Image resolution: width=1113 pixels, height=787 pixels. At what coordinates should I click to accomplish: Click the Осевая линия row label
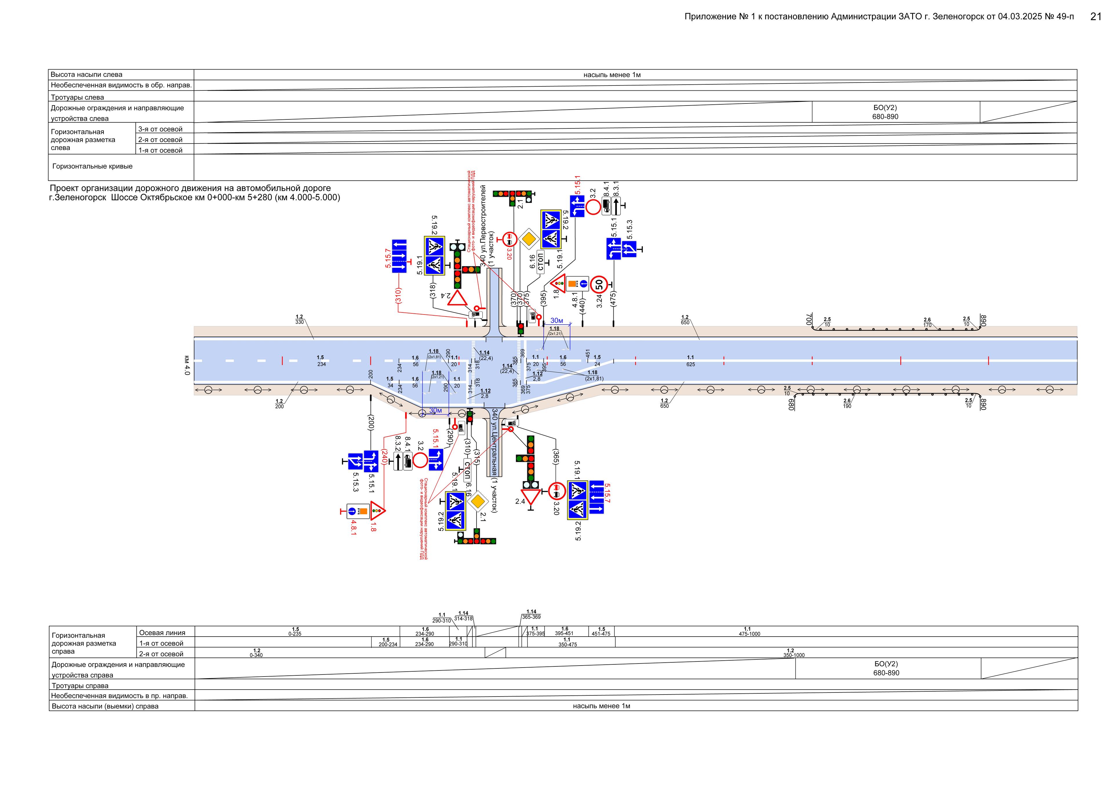click(x=162, y=632)
